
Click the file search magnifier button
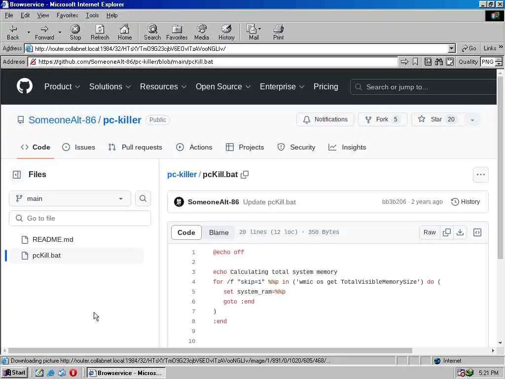[x=143, y=198]
